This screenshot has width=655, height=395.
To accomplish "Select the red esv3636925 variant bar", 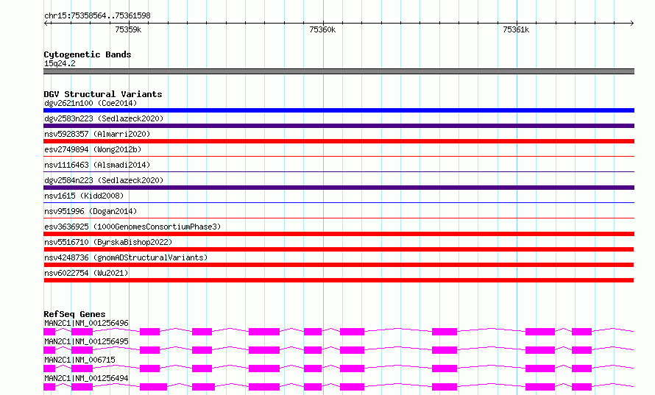I will coord(339,234).
